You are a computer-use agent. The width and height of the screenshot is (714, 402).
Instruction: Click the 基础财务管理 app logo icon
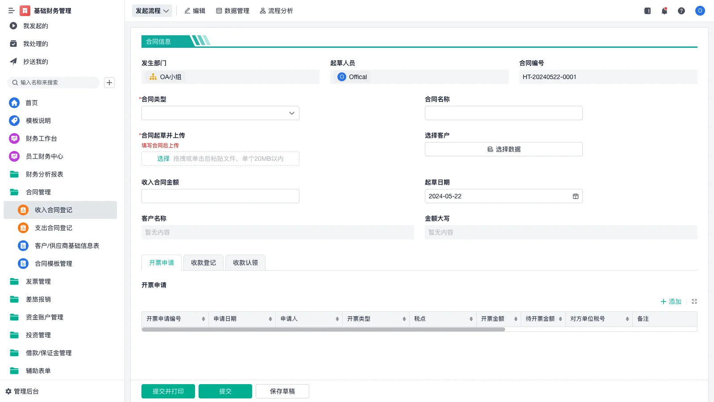(25, 11)
